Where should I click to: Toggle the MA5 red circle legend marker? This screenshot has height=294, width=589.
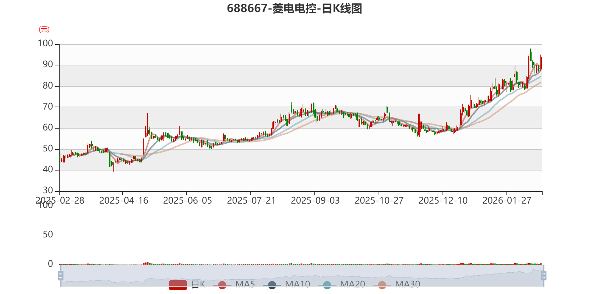click(x=222, y=285)
